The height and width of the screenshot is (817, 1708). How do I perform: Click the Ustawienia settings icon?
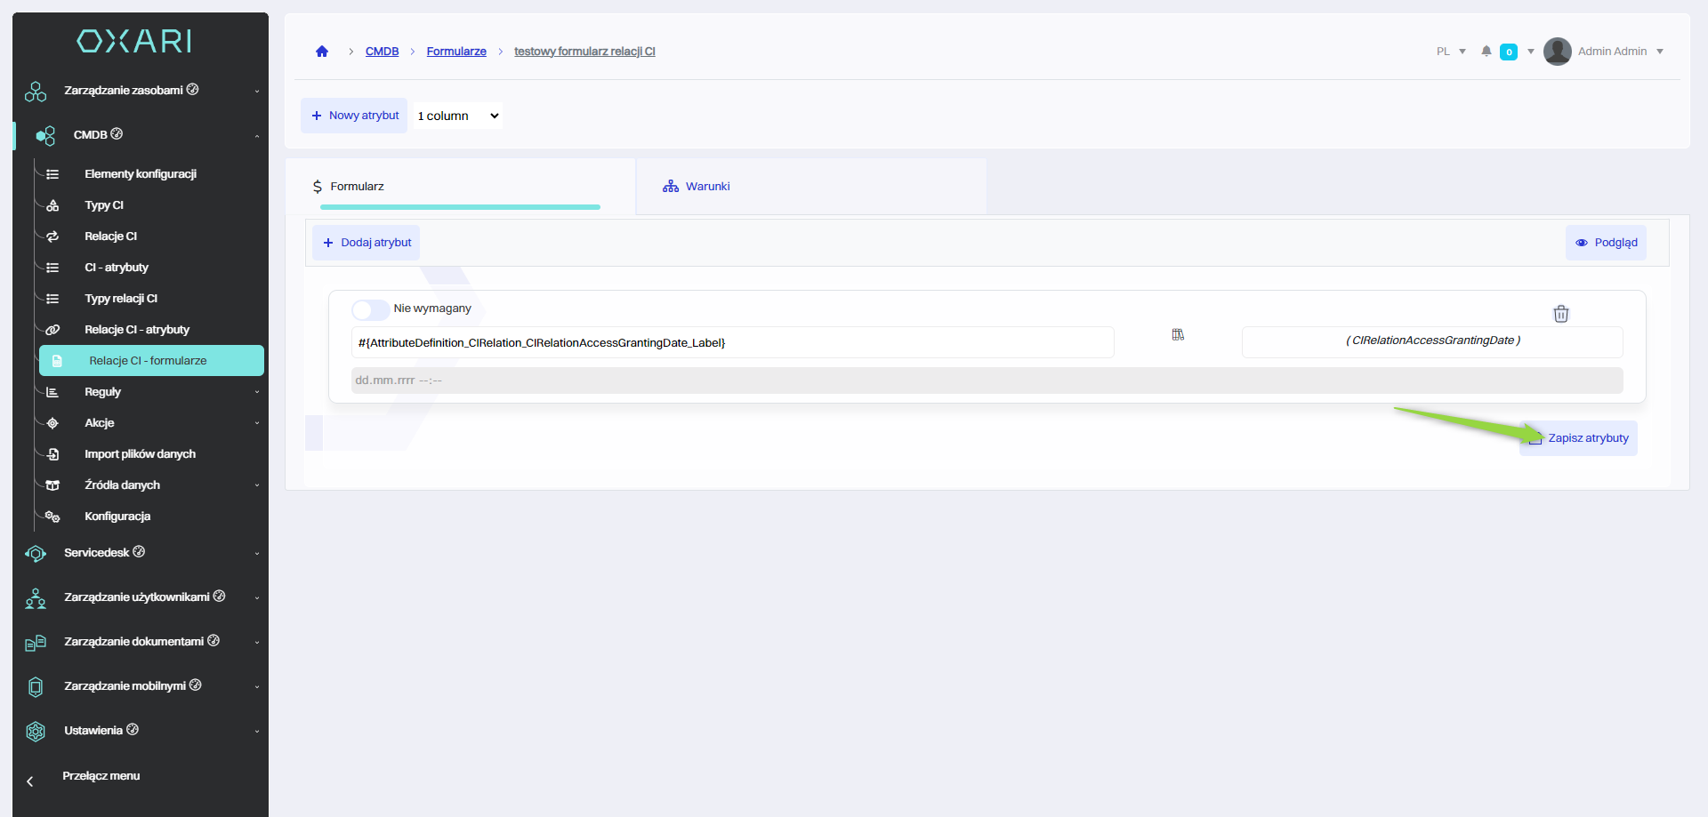(36, 731)
